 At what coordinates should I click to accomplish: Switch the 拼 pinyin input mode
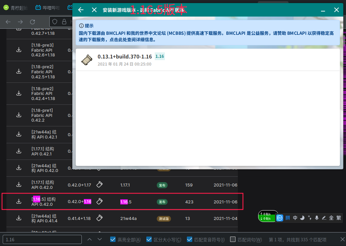[x=288, y=218]
